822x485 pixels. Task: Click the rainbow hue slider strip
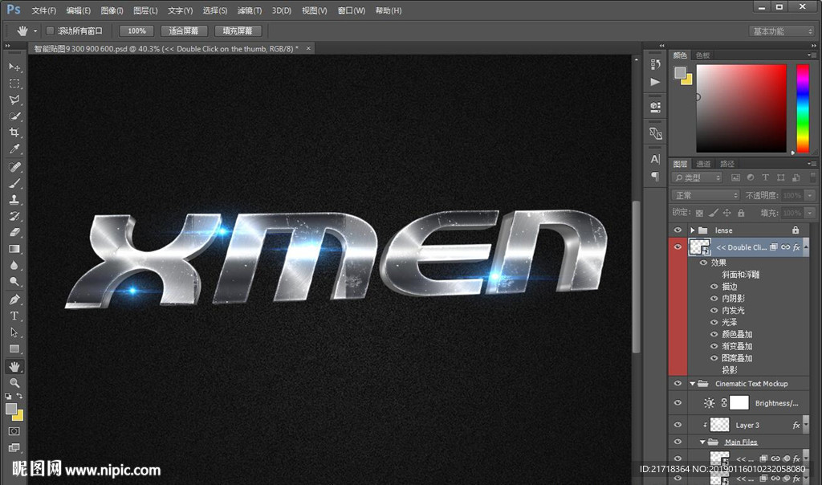[x=802, y=108]
